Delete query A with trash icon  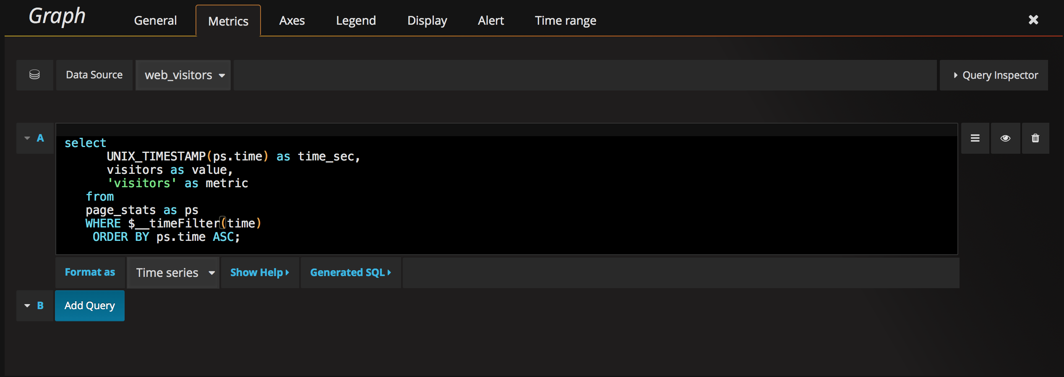tap(1035, 138)
